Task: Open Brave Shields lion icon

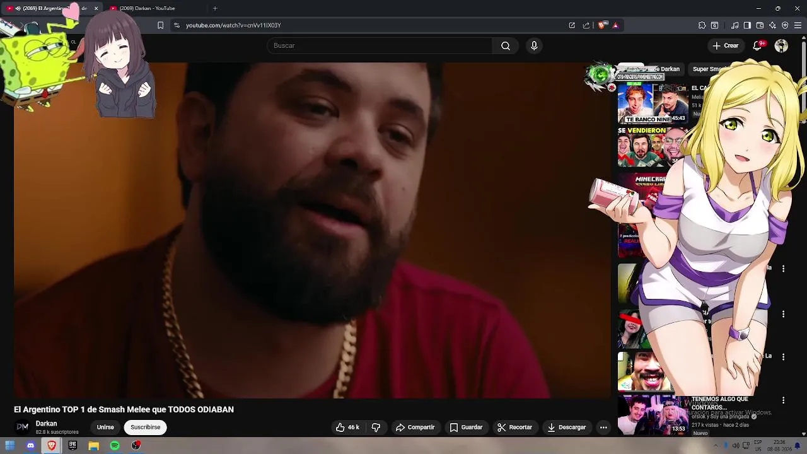Action: (601, 25)
